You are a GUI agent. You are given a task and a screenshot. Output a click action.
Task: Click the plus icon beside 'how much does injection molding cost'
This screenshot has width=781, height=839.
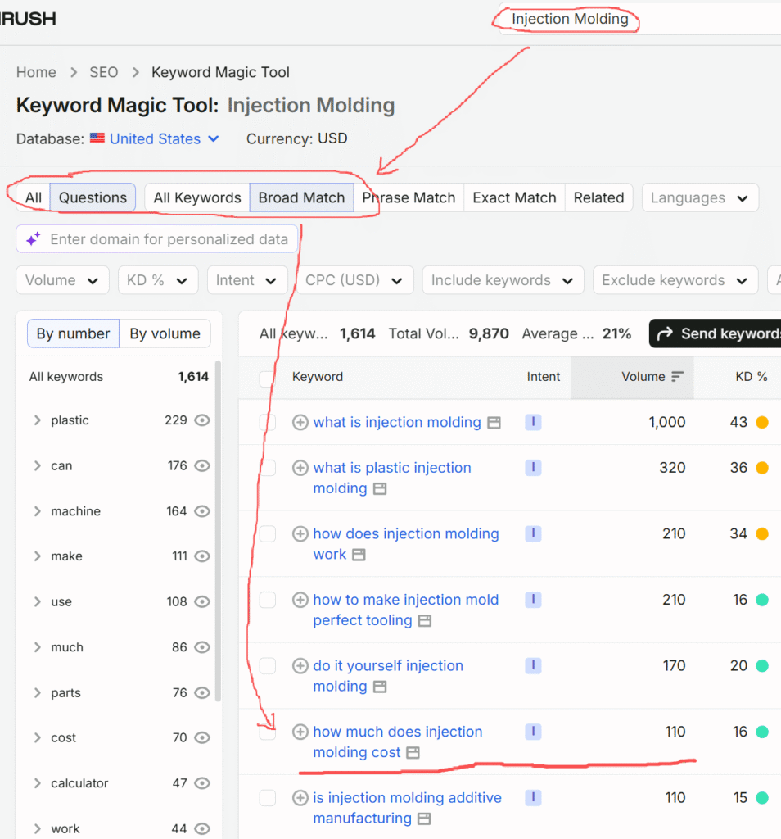click(300, 732)
